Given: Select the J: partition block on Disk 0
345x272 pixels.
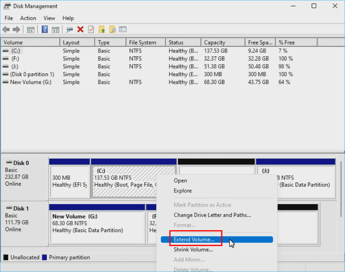Looking at the screenshot, I should (295, 182).
